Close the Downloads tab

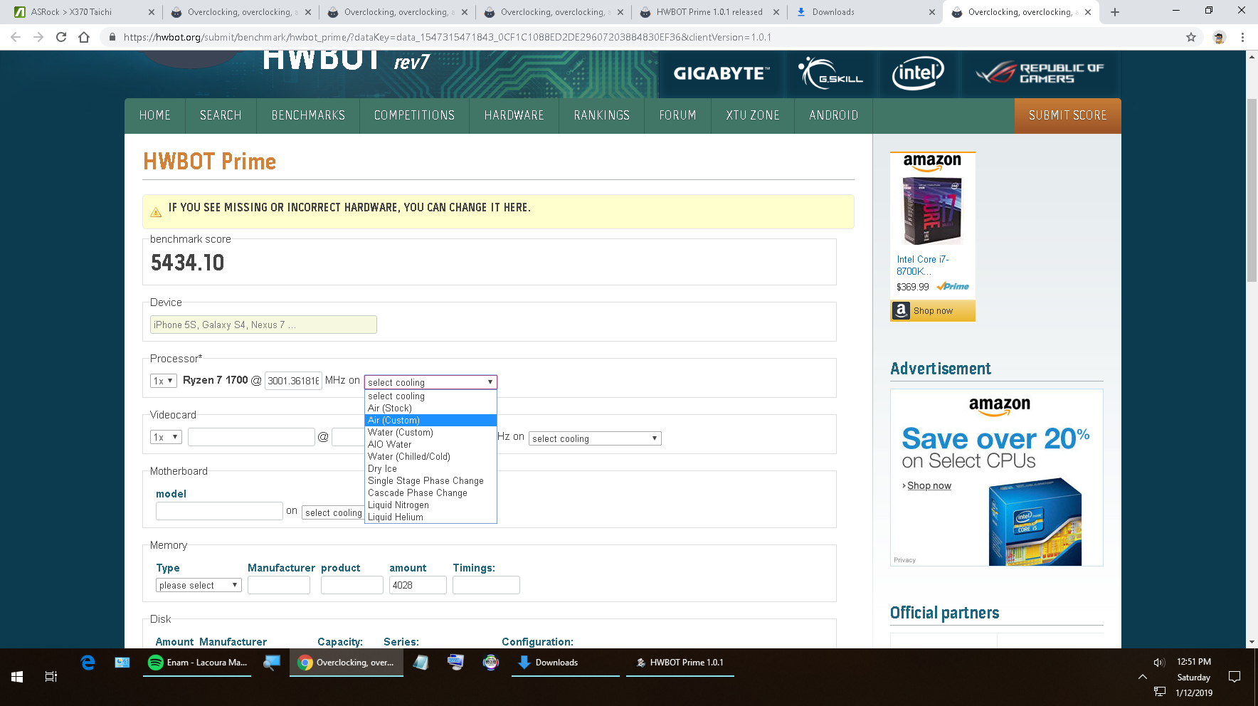[932, 12]
